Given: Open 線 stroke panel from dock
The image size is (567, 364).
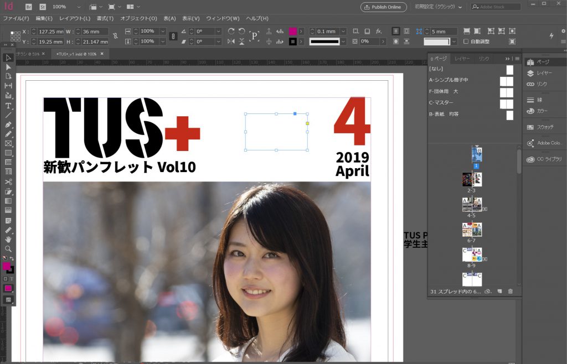Looking at the screenshot, I should (x=534, y=100).
